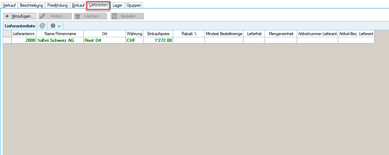389x155 pixels.
Task: Click the Root D4 location cell
Action: (x=105, y=41)
